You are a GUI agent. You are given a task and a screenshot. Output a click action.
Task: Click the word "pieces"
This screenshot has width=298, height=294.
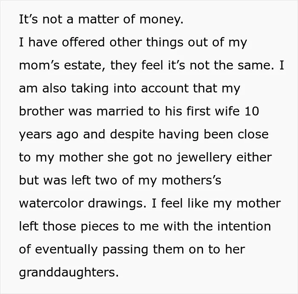click(x=100, y=227)
